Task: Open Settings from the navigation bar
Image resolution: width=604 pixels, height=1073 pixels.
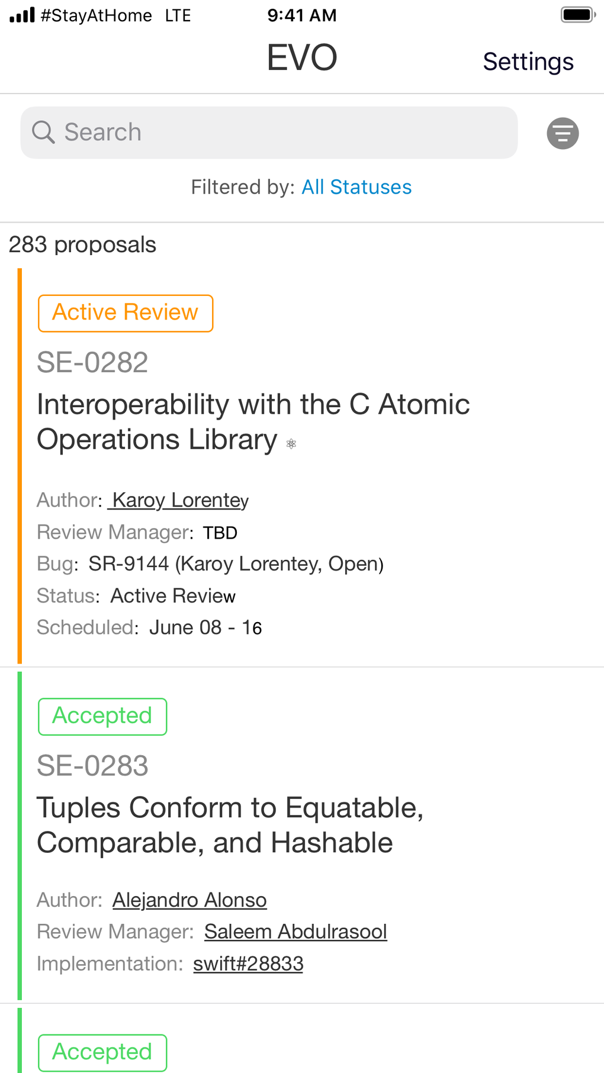Action: pyautogui.click(x=528, y=62)
